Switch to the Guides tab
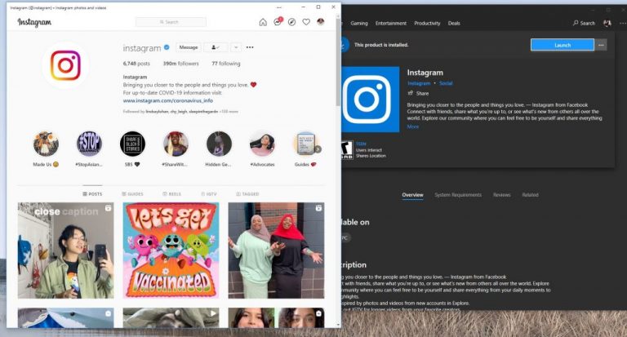 pyautogui.click(x=132, y=194)
